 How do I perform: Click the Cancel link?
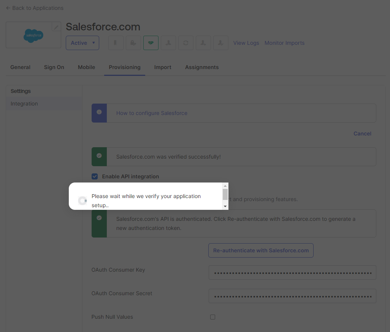(362, 134)
